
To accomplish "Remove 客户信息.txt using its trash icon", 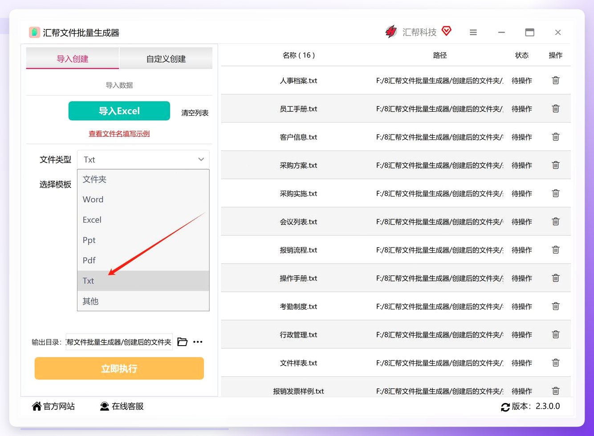I will click(x=556, y=137).
